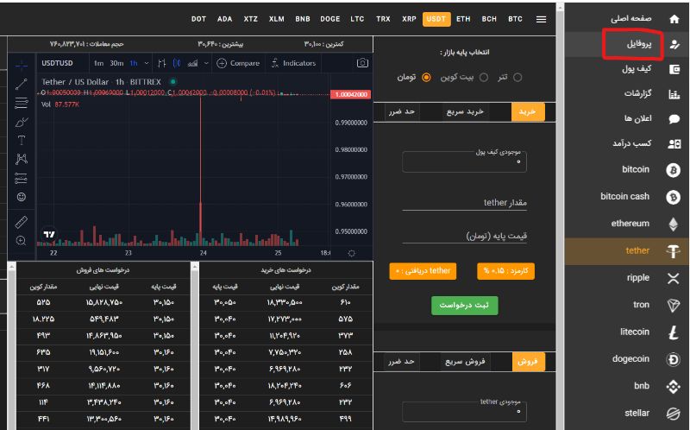Select the emoji icons tool
The width and height of the screenshot is (690, 430).
[21, 197]
